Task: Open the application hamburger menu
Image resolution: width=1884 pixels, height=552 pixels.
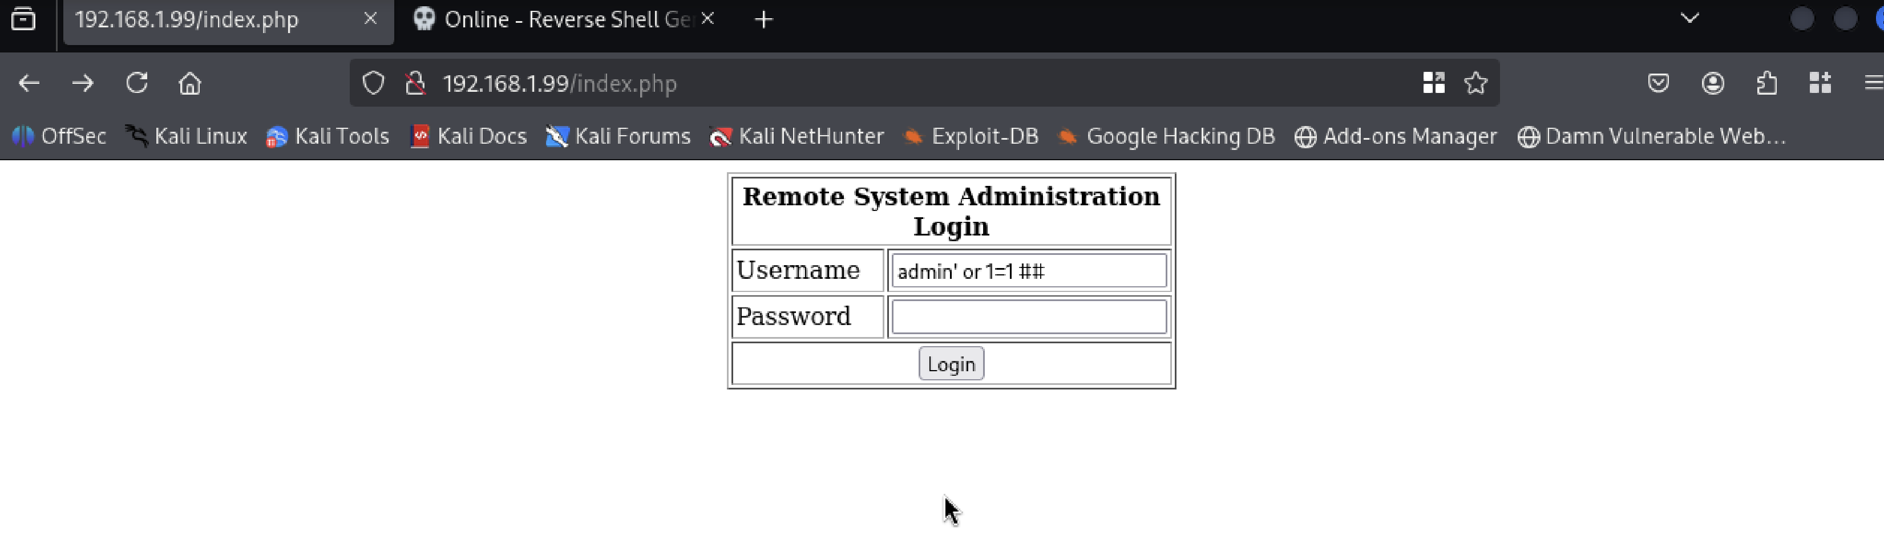Action: (1873, 83)
